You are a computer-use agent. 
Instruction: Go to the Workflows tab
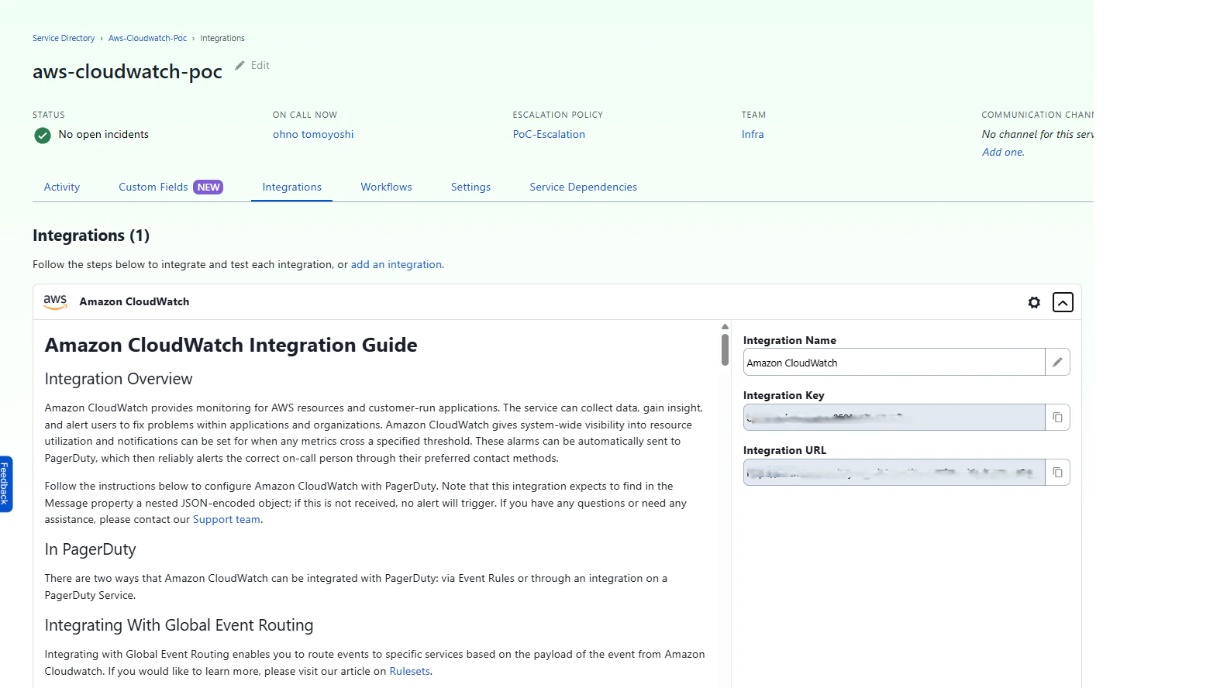(386, 187)
